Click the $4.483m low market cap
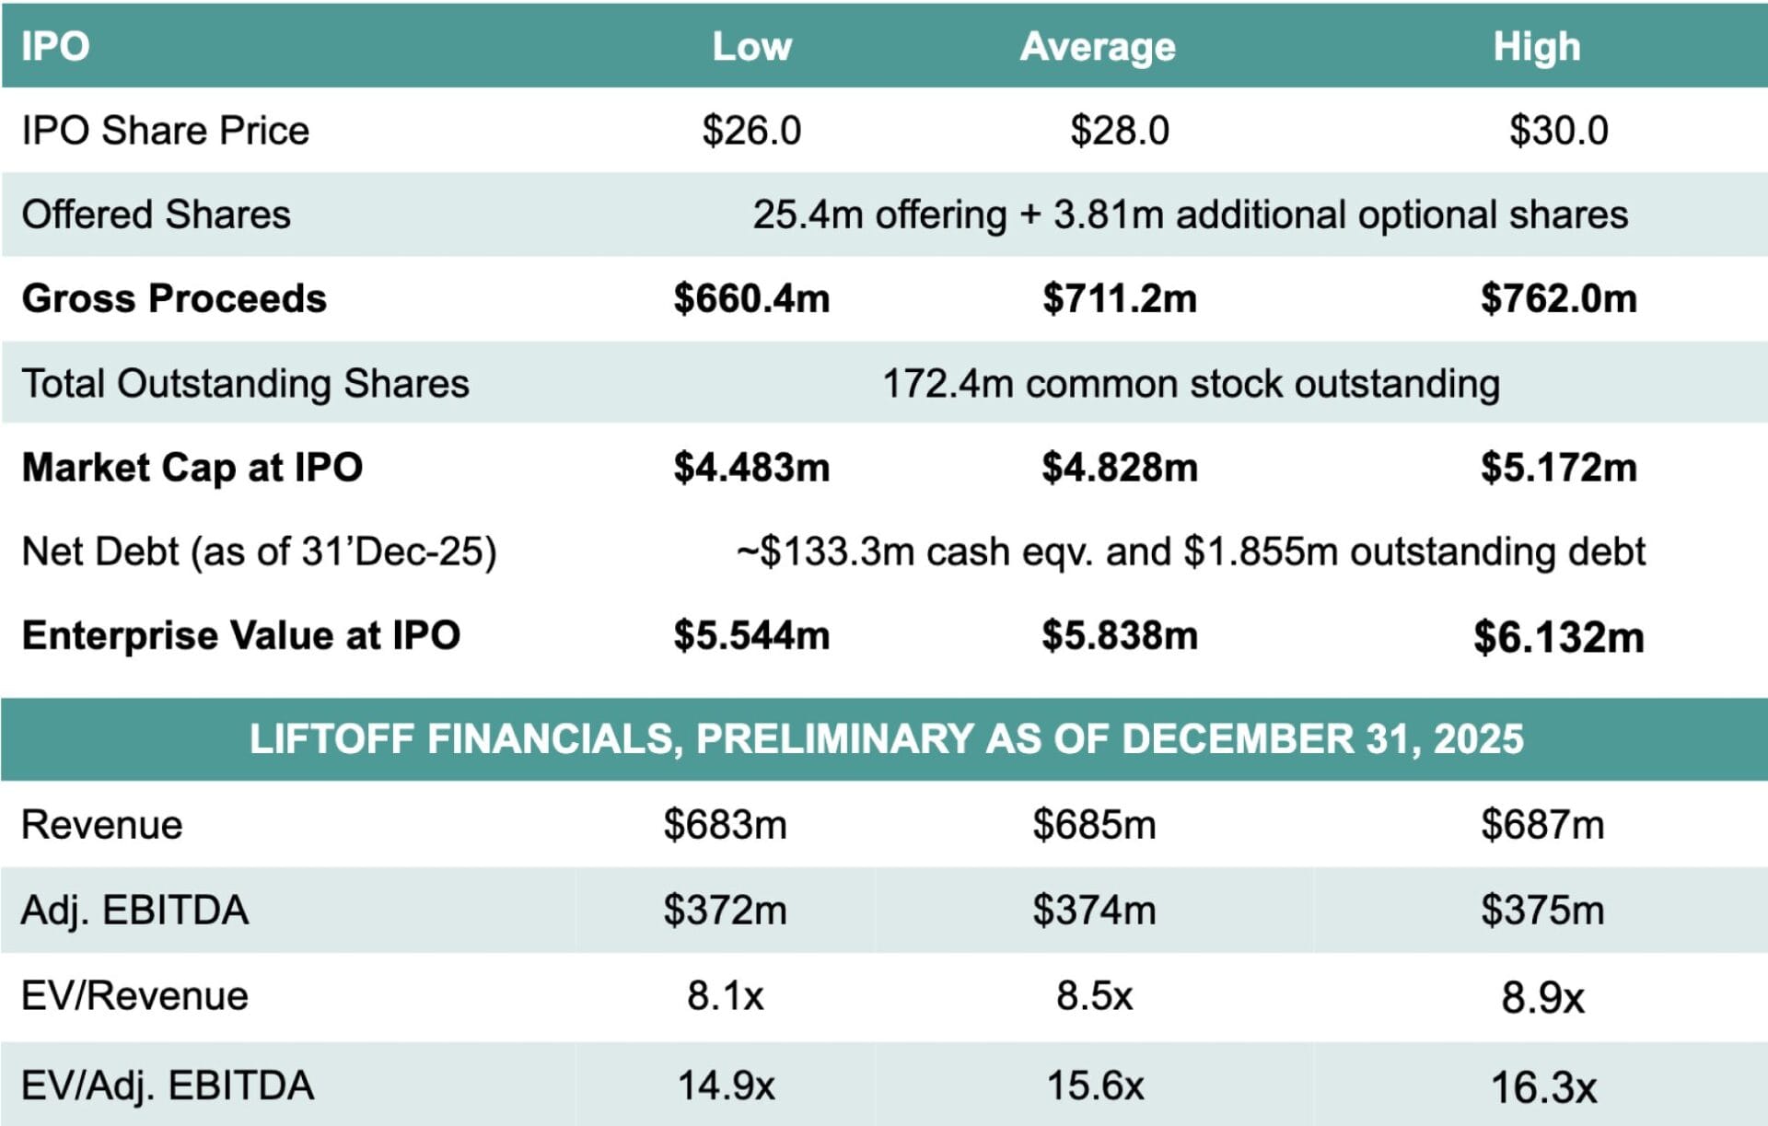The width and height of the screenshot is (1768, 1126). (751, 467)
